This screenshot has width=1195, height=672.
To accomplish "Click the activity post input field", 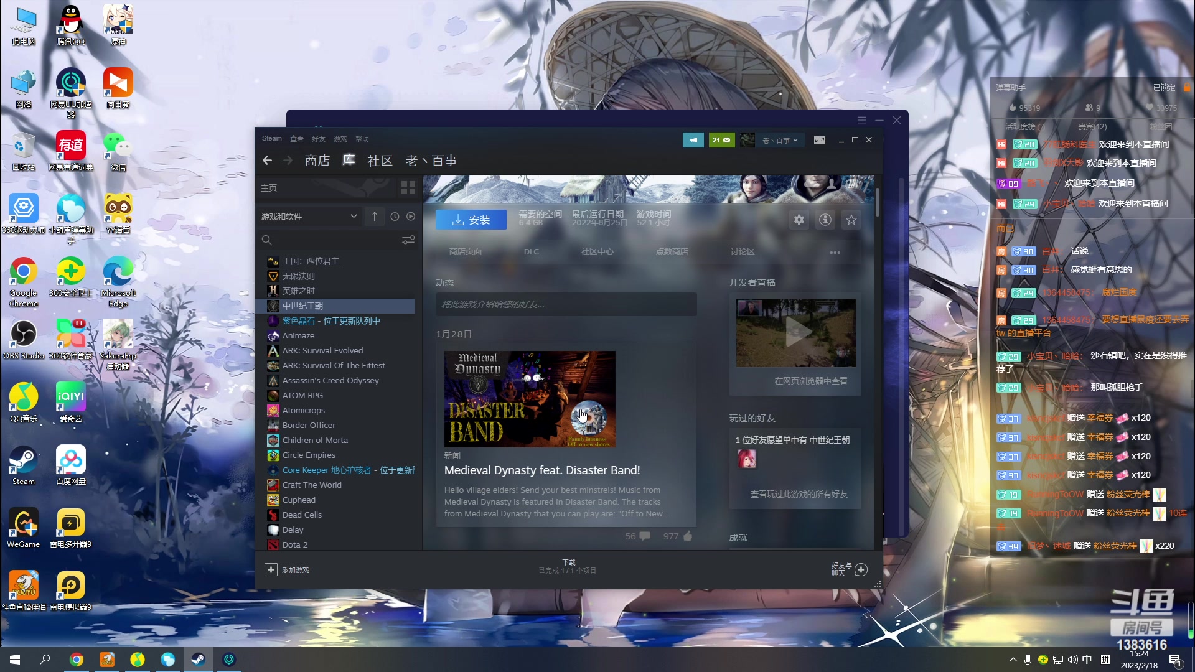I will (x=566, y=304).
